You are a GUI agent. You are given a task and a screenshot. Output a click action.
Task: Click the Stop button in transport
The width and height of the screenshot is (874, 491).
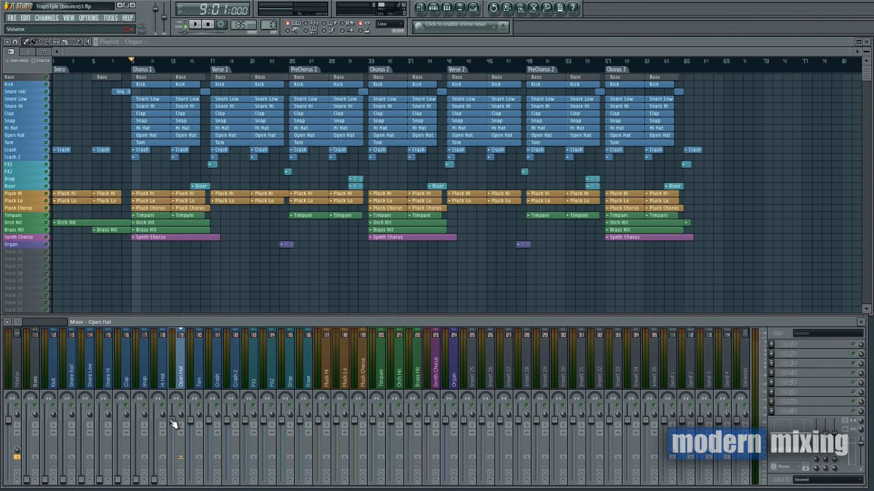pyautogui.click(x=208, y=24)
